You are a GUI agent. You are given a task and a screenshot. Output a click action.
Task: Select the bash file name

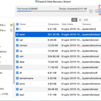click(22, 35)
